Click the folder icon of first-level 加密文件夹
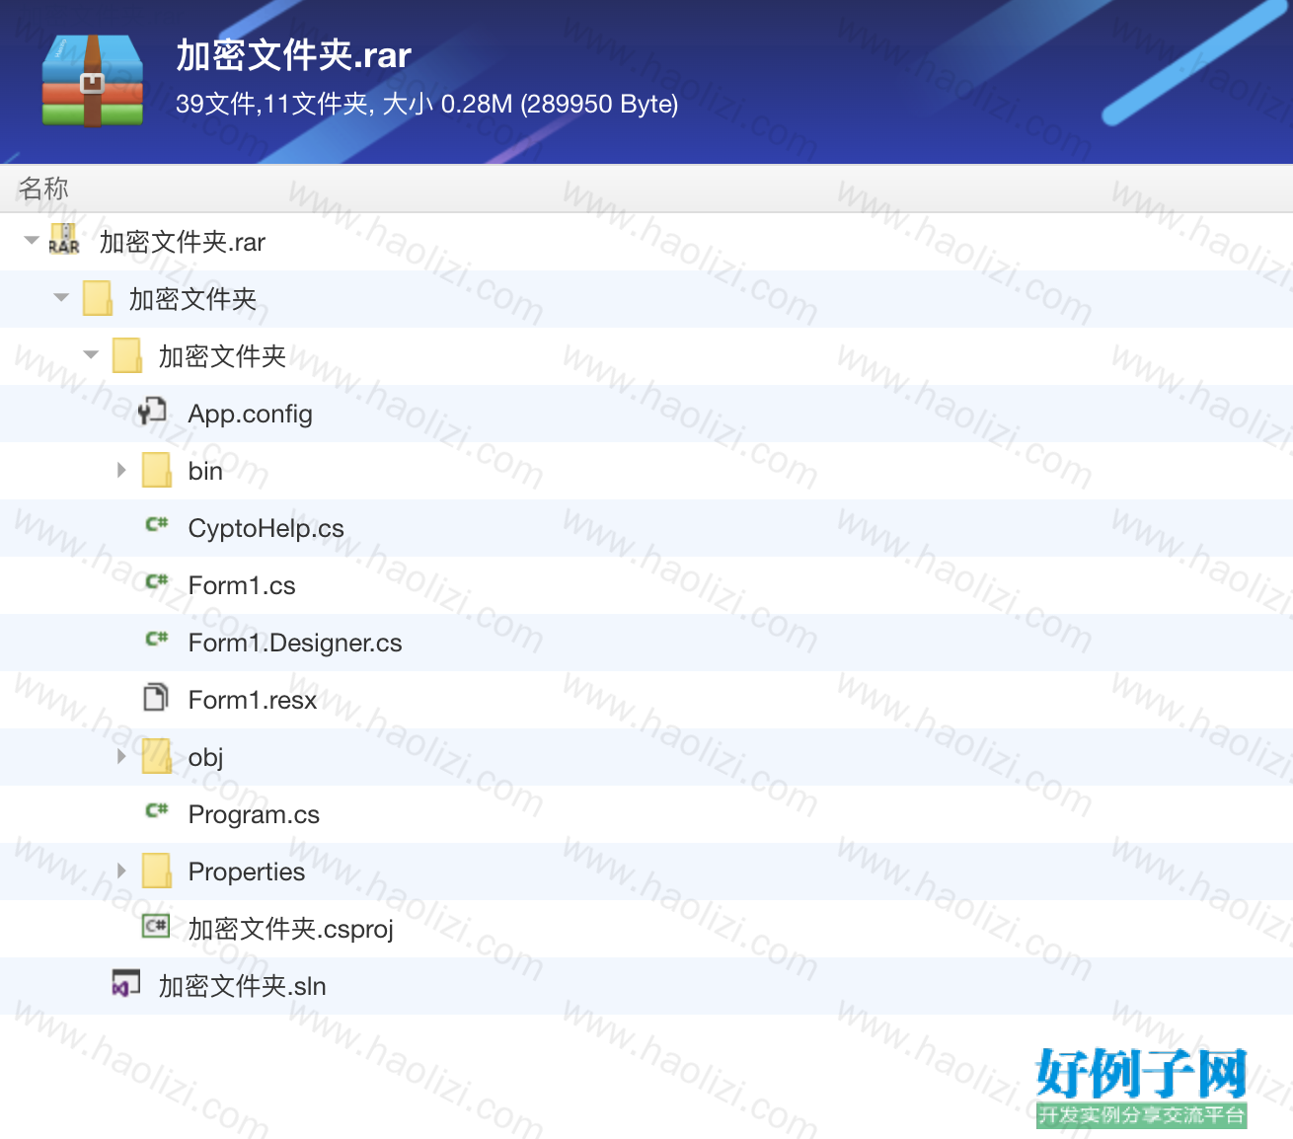The image size is (1293, 1139). [97, 298]
